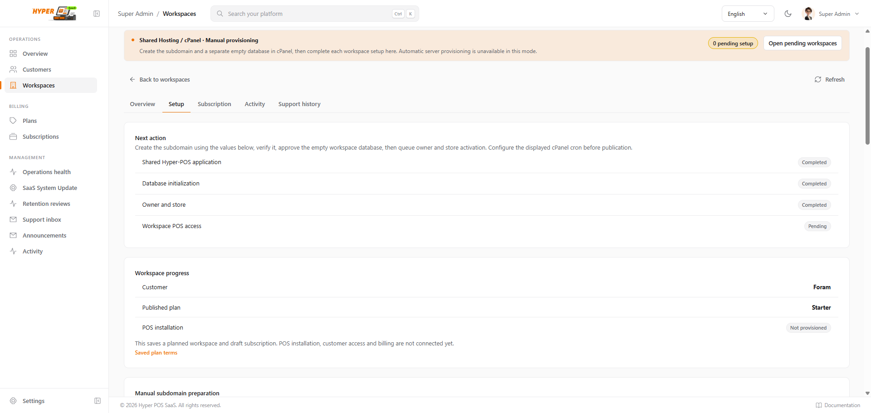Click the page vertical scrollbar thumb
This screenshot has width=871, height=413.
[x=867, y=95]
